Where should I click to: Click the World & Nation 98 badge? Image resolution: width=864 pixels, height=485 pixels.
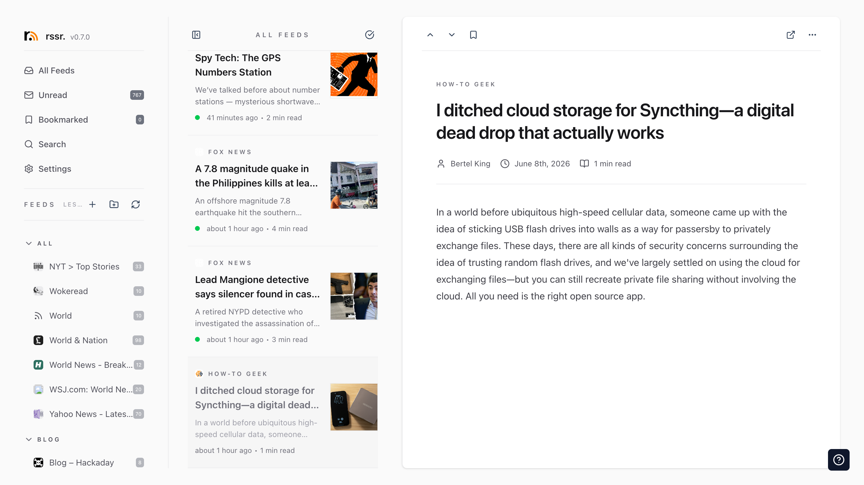click(138, 340)
